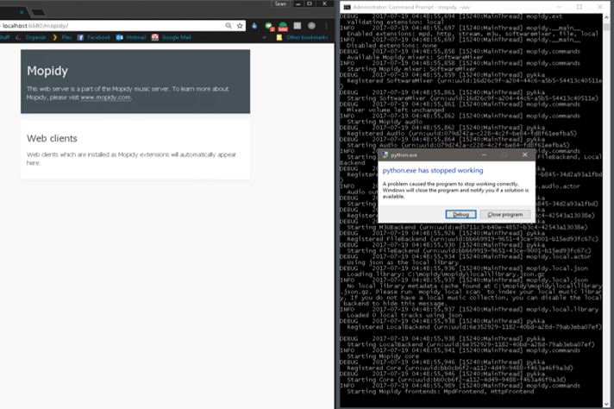Open the Other bookmarks folder
Screen dimensions: 614x409
(x=302, y=37)
